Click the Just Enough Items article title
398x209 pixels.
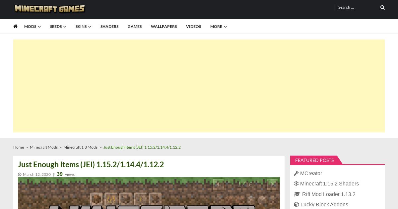point(91,165)
